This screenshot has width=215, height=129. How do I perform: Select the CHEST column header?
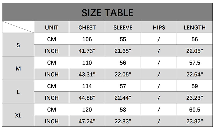coord(87,27)
